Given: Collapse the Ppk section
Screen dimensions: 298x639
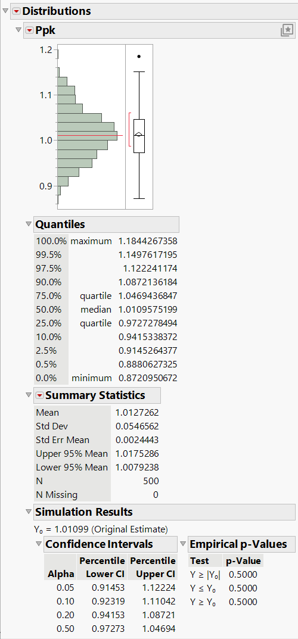Looking at the screenshot, I should click(18, 30).
